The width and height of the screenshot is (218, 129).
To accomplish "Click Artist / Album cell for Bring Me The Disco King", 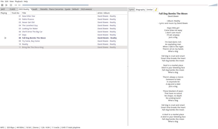I will point(107,47).
